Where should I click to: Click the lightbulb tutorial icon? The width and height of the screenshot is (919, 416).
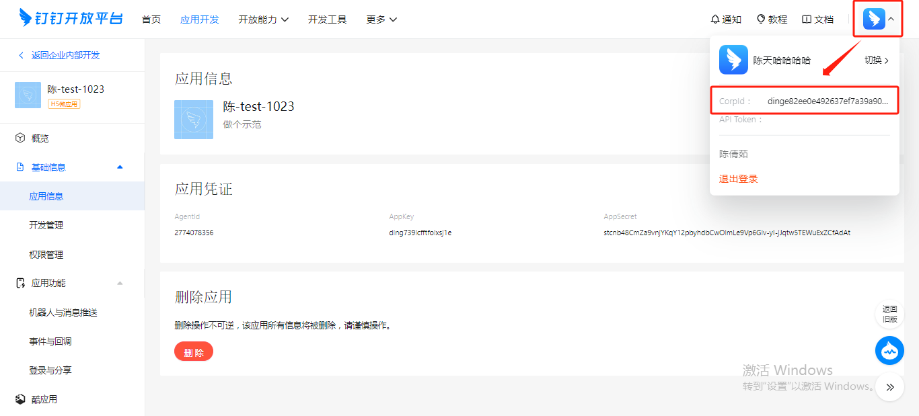(761, 19)
